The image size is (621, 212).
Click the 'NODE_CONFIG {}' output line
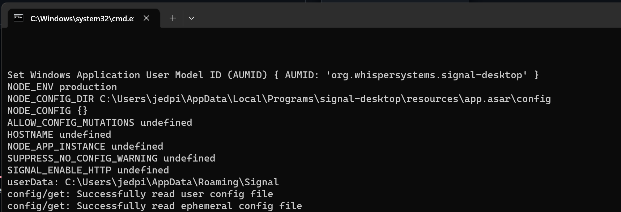(x=47, y=110)
